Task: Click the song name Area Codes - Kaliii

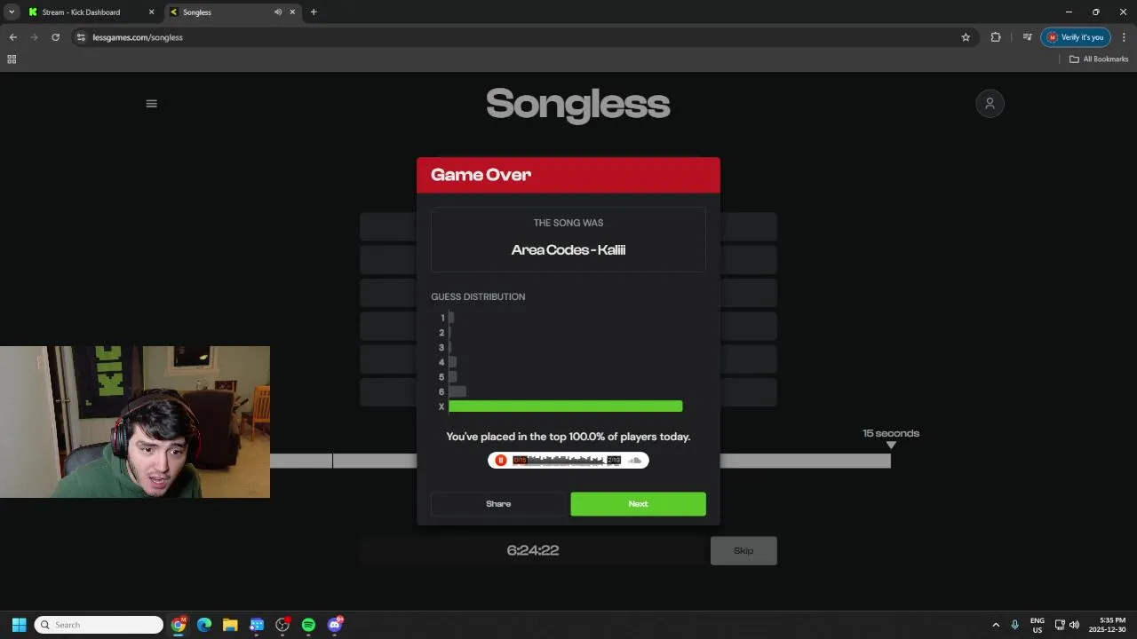Action: 568,249
